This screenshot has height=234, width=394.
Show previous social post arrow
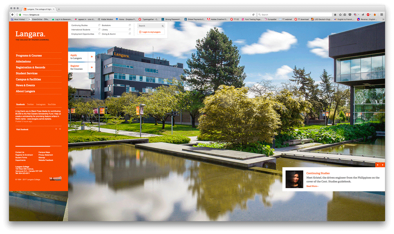(56, 129)
